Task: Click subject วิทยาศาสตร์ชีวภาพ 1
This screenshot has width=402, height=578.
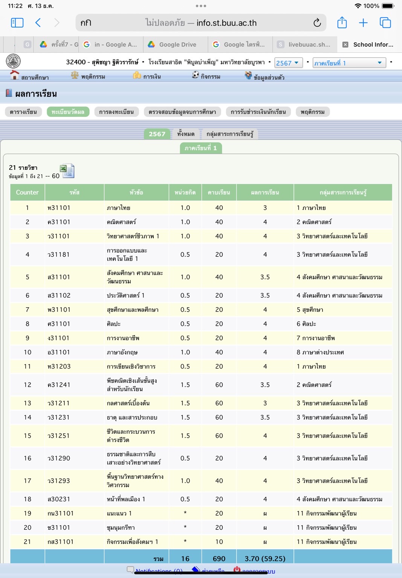Action: tap(133, 236)
